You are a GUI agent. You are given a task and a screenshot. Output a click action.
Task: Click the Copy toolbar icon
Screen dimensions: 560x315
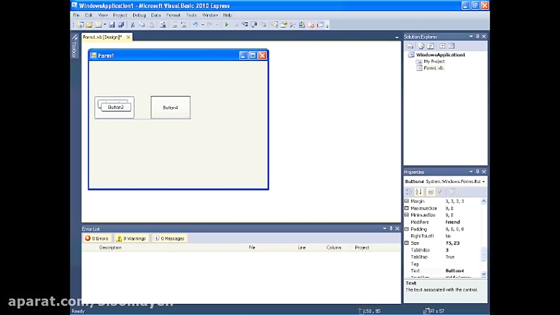pyautogui.click(x=142, y=25)
